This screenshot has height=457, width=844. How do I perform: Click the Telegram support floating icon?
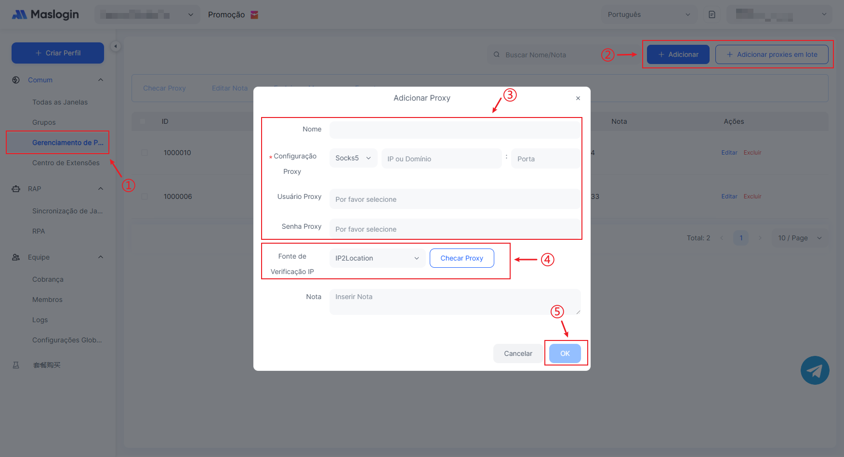815,370
